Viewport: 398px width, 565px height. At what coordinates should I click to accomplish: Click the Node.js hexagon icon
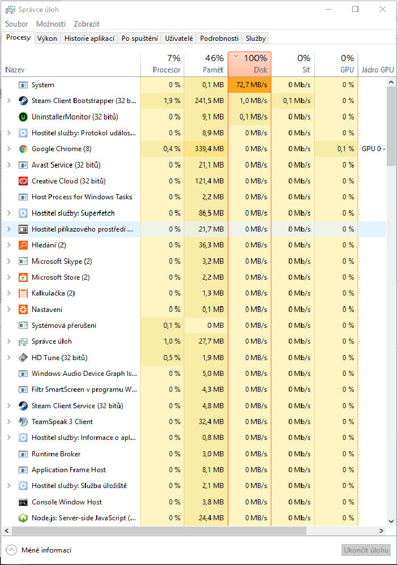pyautogui.click(x=23, y=518)
